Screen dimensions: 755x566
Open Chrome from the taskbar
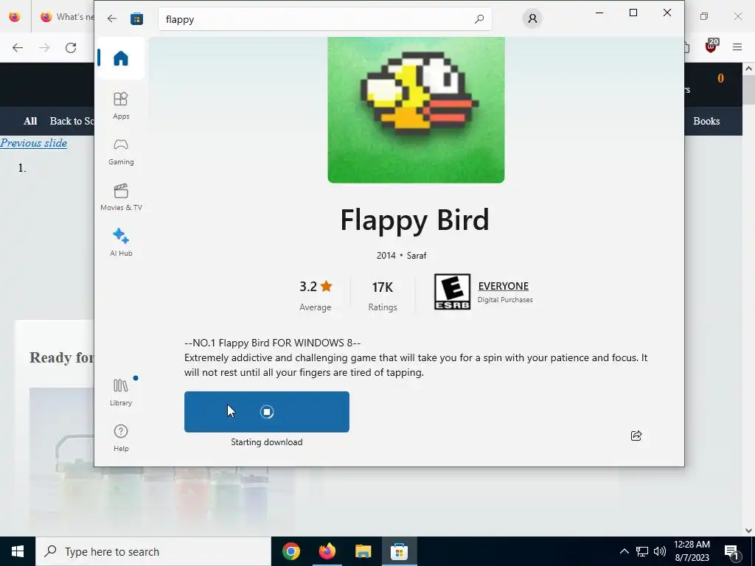291,551
